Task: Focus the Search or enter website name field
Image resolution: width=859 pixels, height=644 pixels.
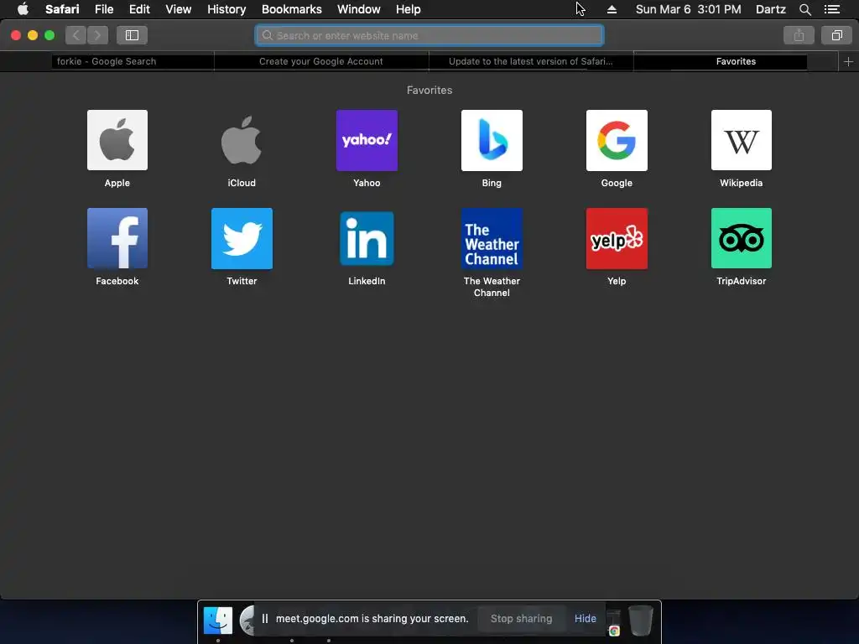Action: 429,35
